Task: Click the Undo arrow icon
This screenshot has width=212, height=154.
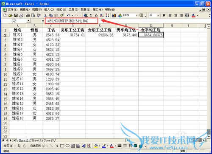Action: point(68,15)
